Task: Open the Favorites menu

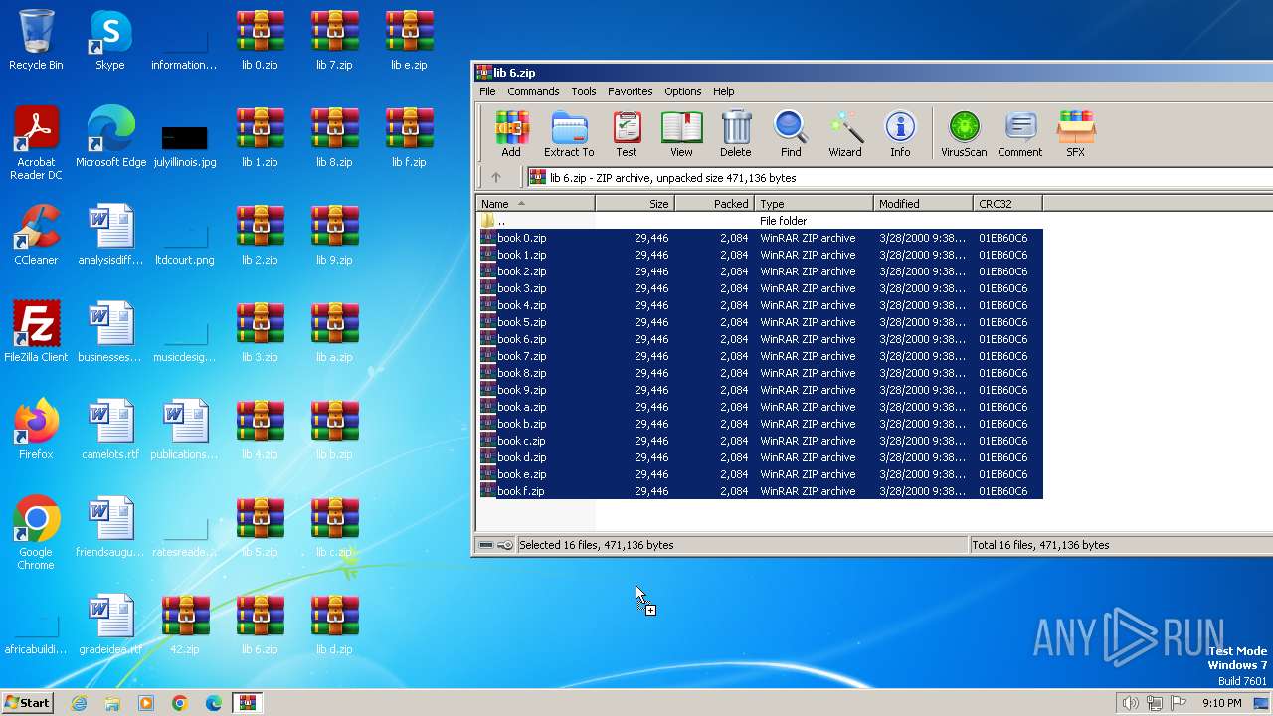Action: pyautogui.click(x=631, y=91)
